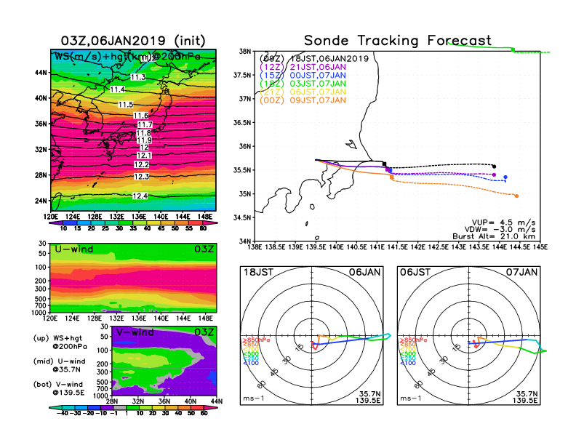Click the black burst-point square on the 09Z track

pyautogui.click(x=385, y=164)
